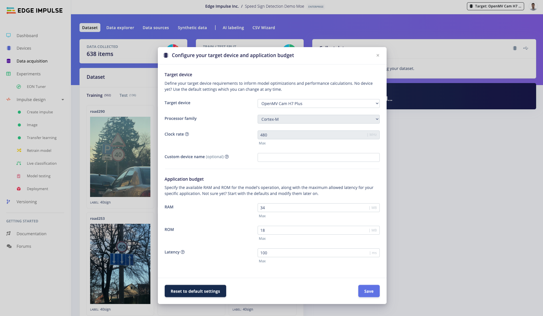
Task: Click the Devices chip icon
Action: pyautogui.click(x=9, y=48)
